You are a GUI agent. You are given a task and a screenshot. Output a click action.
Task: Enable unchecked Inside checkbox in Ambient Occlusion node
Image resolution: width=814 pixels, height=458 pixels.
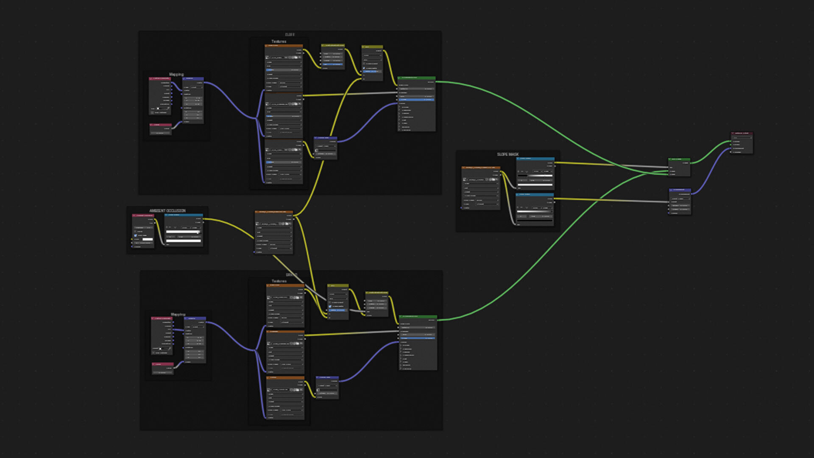(135, 232)
